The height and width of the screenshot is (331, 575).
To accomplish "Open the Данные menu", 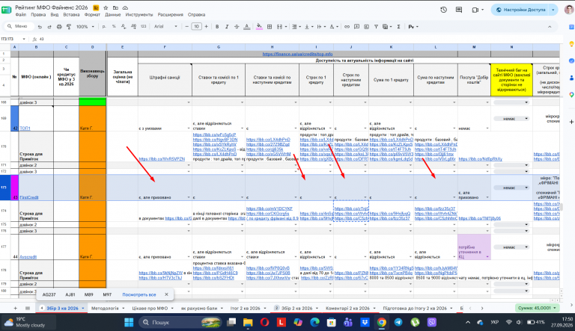I will [112, 15].
